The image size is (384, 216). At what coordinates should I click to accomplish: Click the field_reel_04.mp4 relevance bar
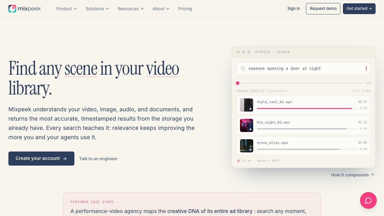(x=307, y=108)
